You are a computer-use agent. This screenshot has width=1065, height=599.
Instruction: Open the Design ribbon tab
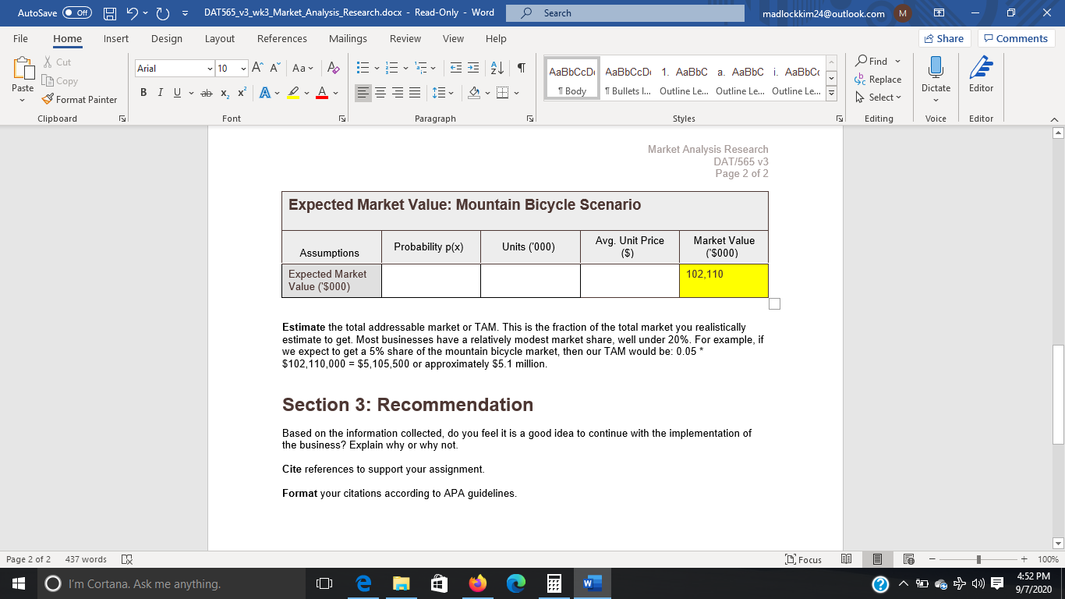[167, 38]
